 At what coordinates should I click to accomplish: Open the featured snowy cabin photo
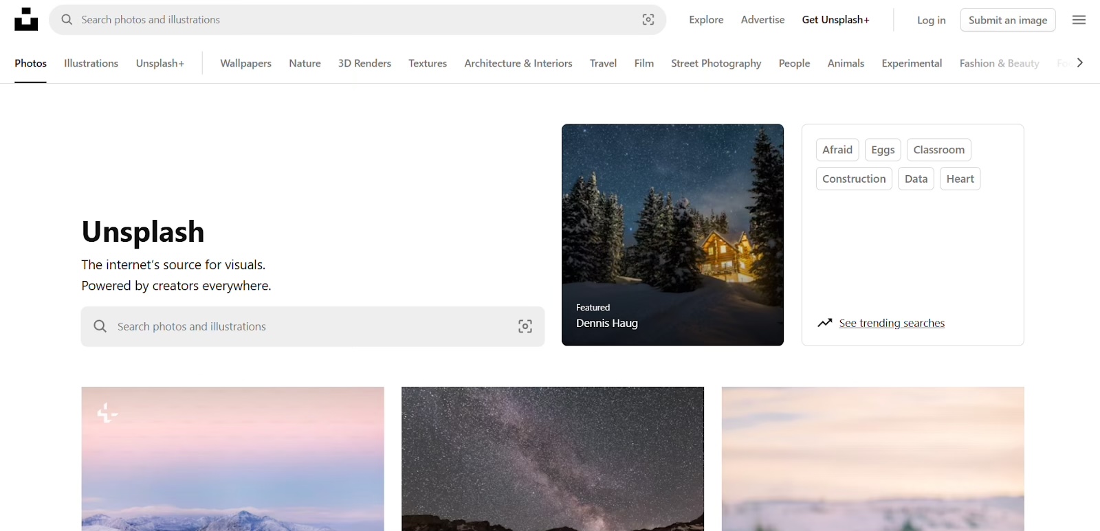pos(672,235)
